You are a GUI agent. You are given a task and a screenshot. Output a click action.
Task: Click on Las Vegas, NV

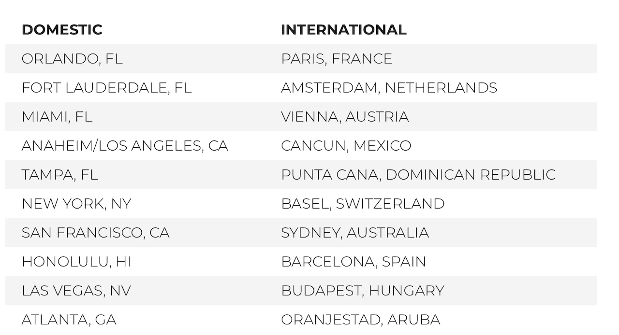pyautogui.click(x=76, y=291)
